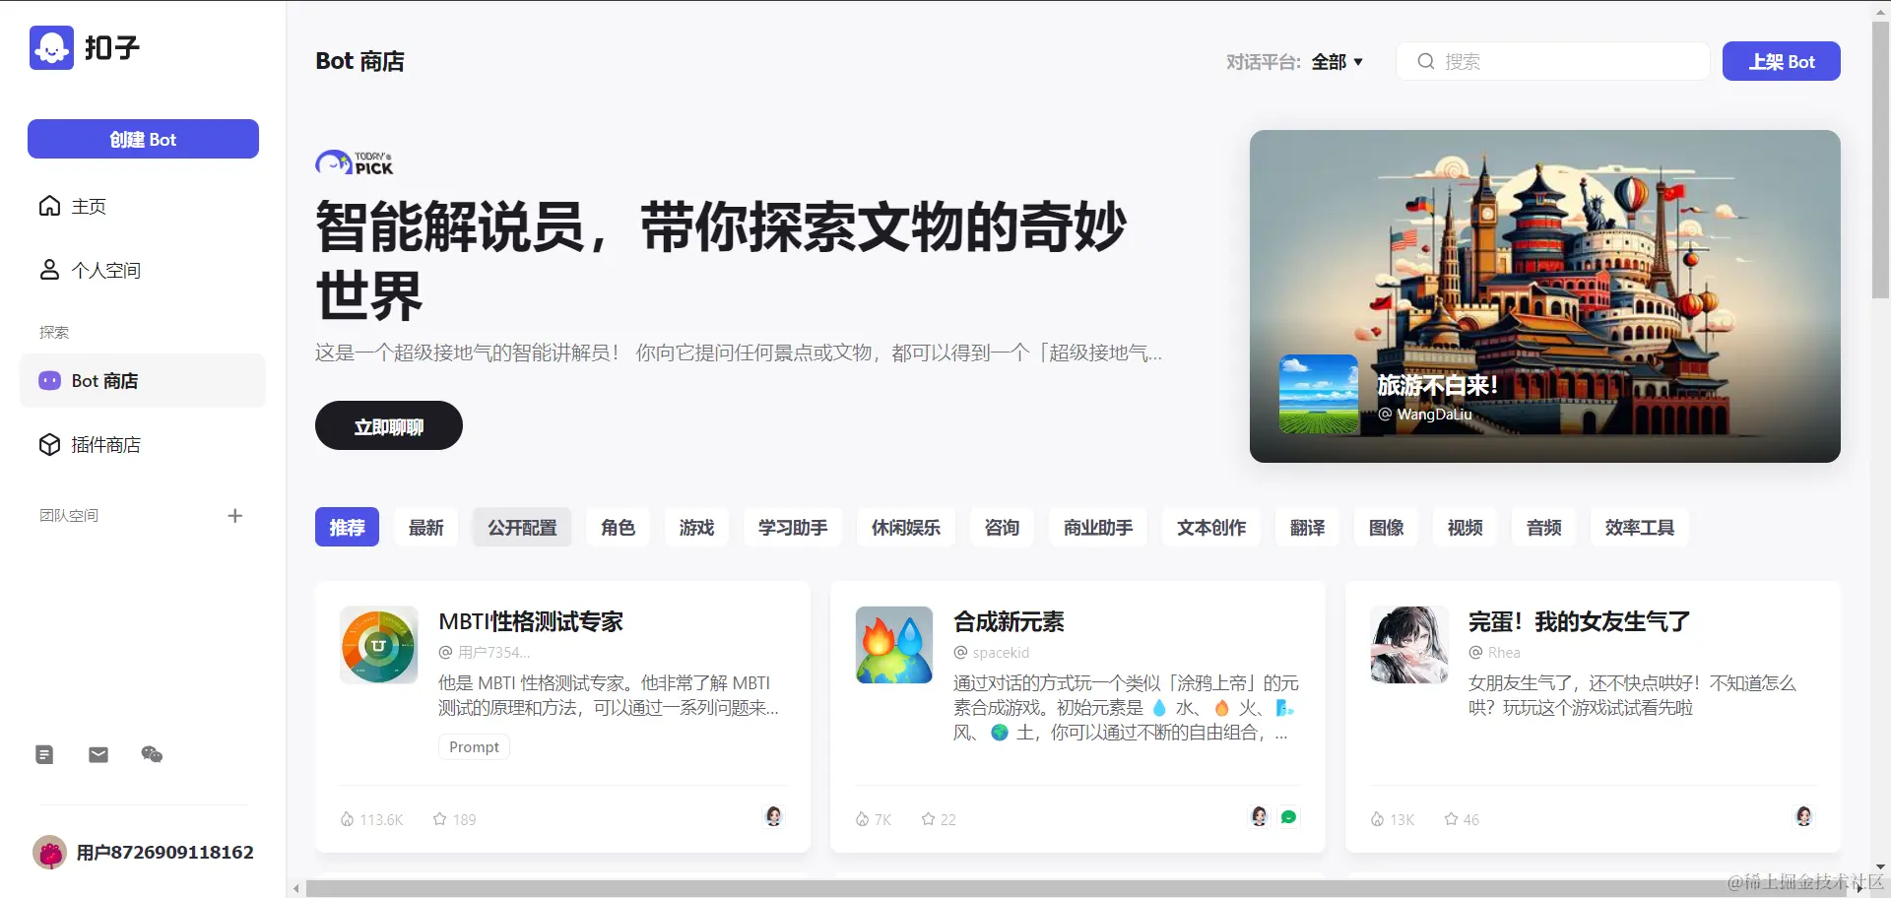Click platform icon on MBTI card footer
This screenshot has height=898, width=1891.
[774, 816]
